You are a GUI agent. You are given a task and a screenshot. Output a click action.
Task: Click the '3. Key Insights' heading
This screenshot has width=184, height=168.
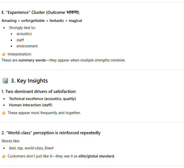tap(29, 81)
